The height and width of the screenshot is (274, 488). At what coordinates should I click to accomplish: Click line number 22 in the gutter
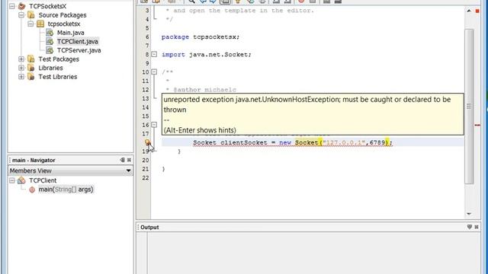click(x=146, y=178)
